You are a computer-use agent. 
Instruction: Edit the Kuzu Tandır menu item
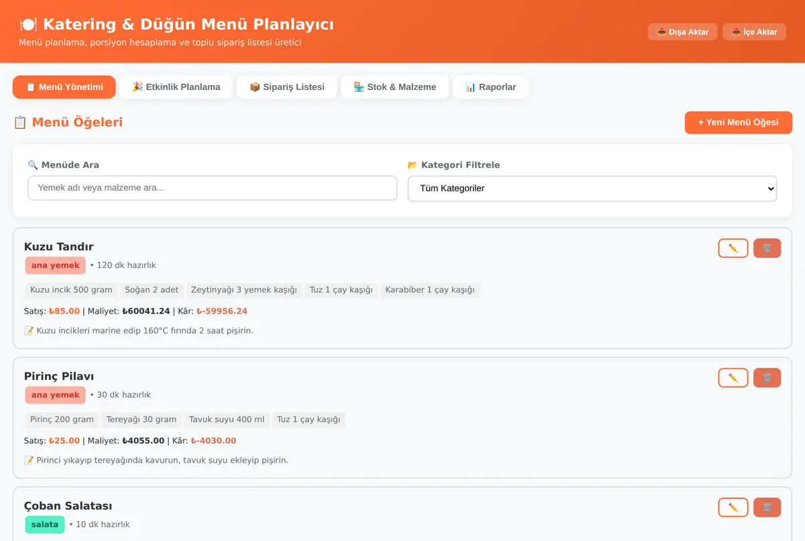tap(733, 248)
